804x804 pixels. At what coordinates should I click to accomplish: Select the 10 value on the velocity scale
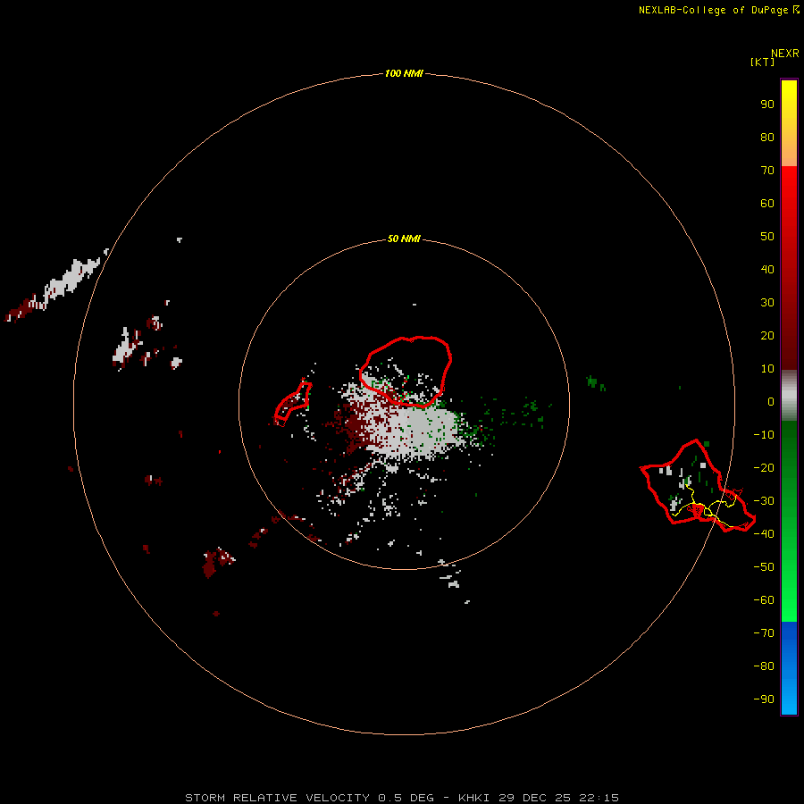pos(767,369)
